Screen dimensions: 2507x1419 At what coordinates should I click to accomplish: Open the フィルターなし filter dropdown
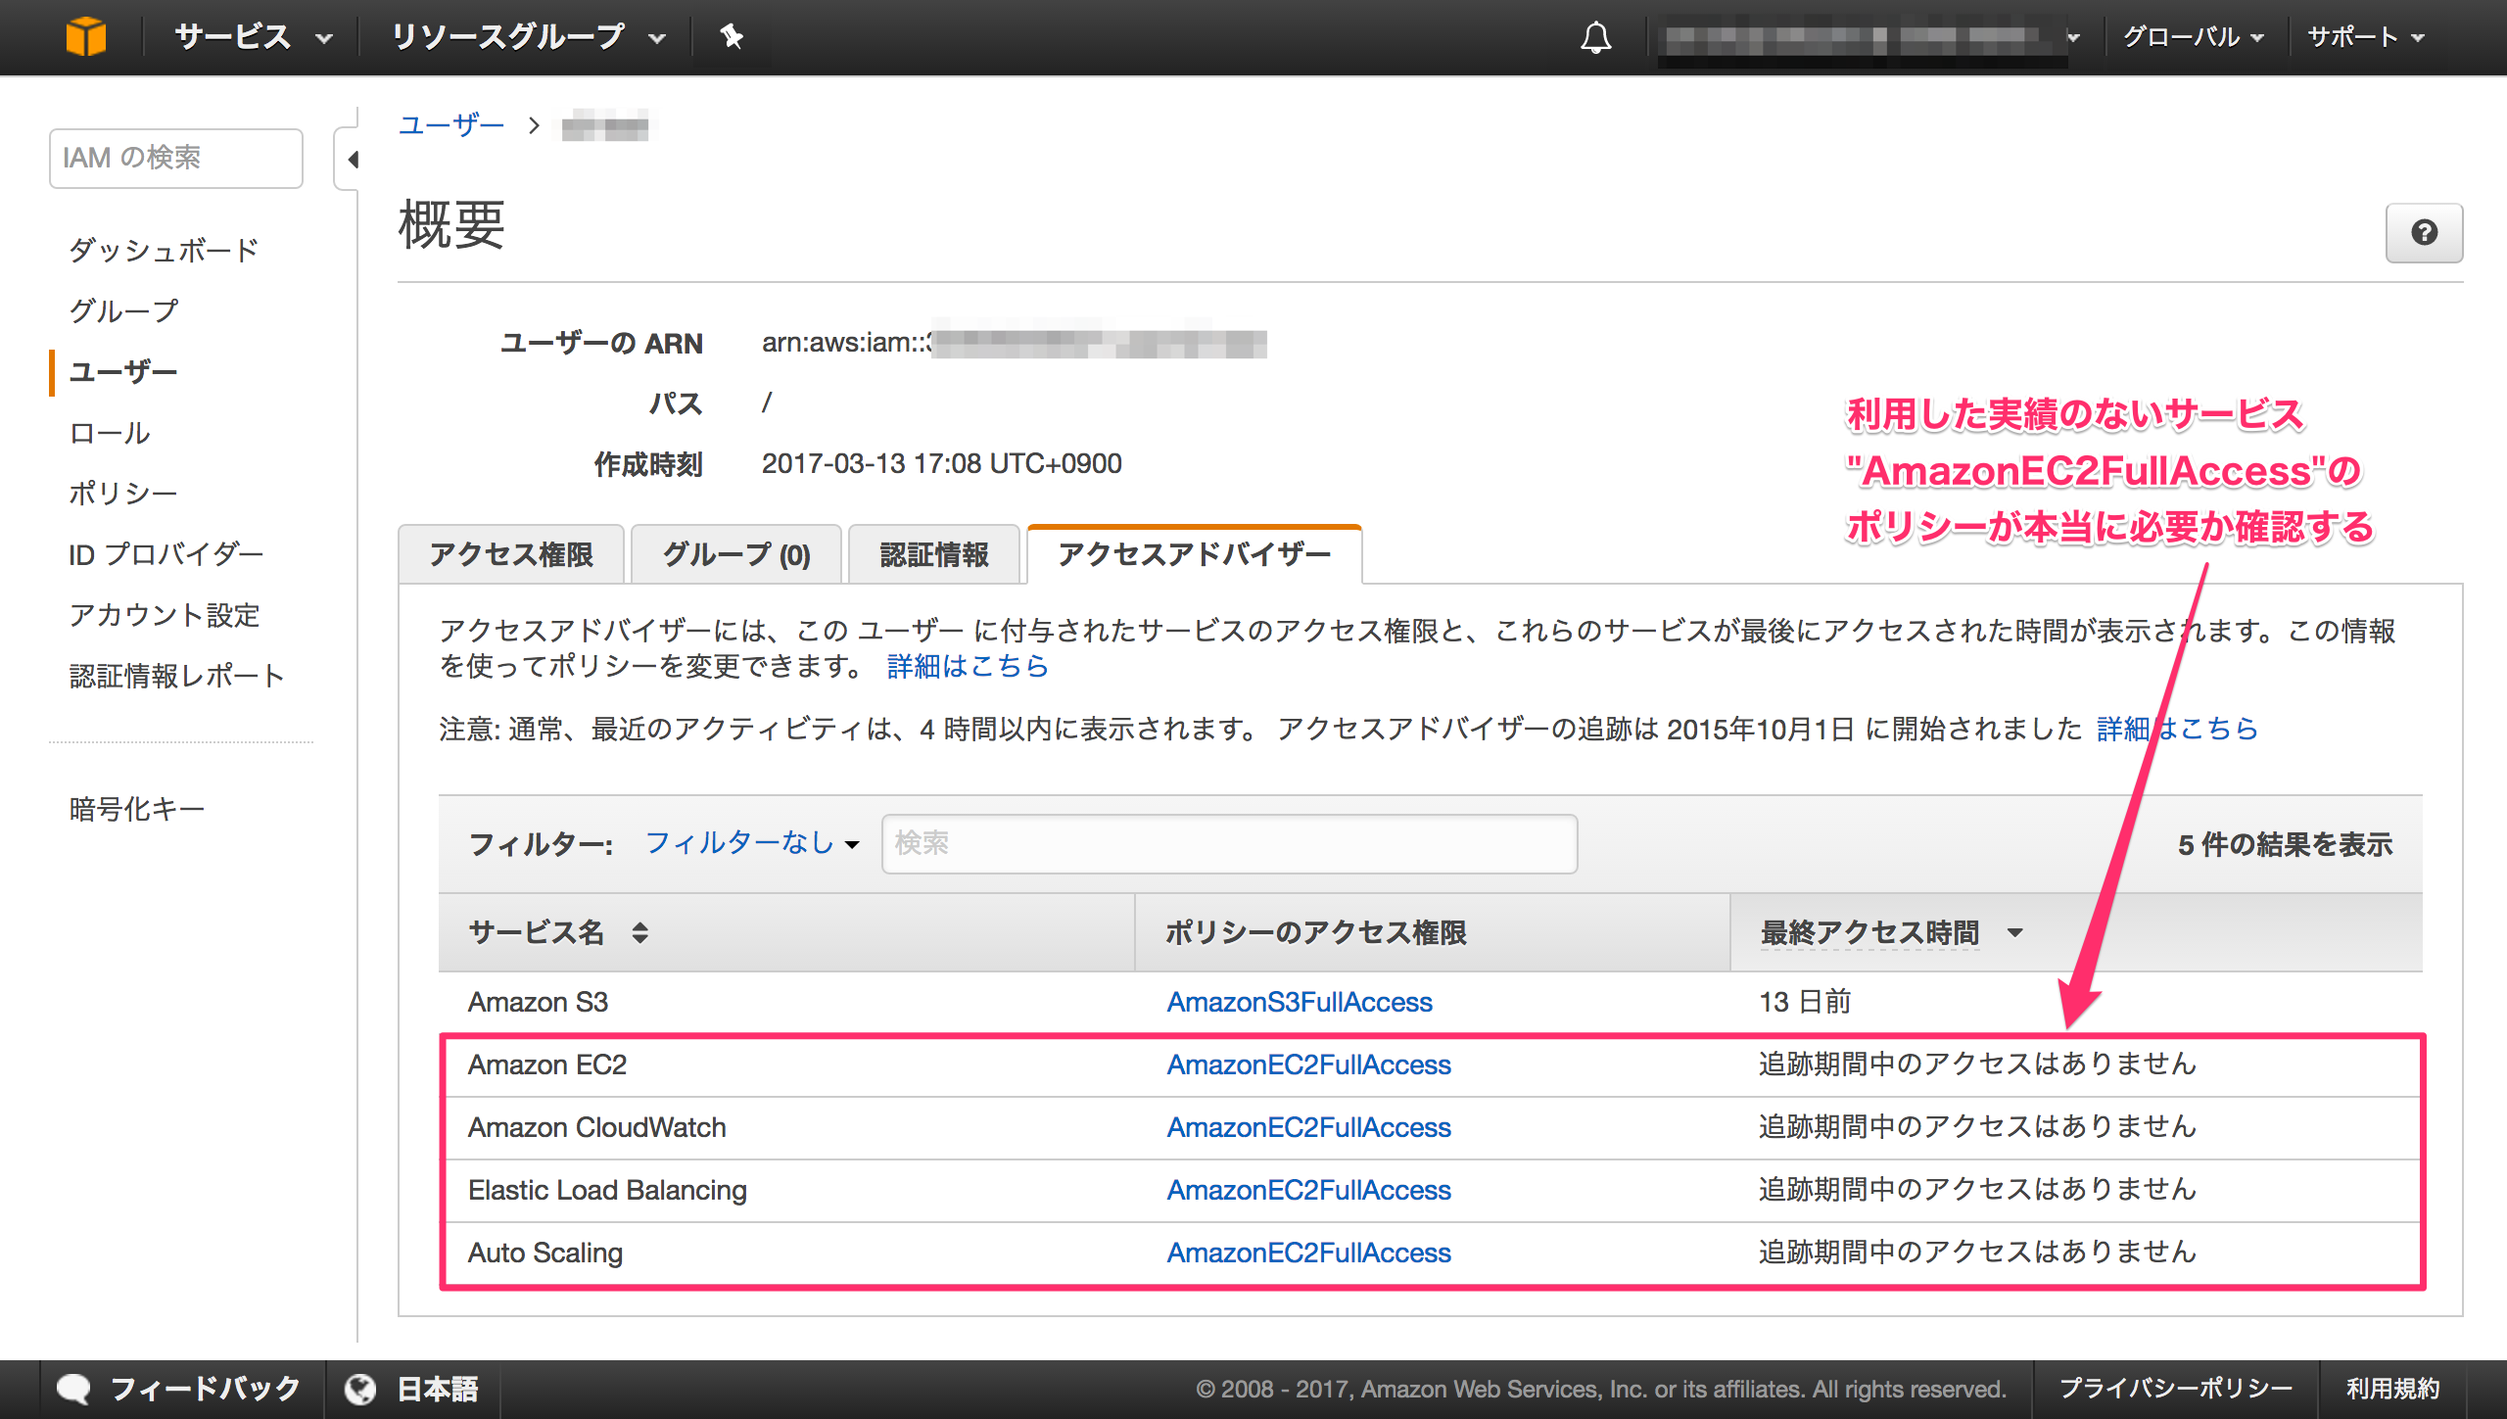(x=752, y=843)
